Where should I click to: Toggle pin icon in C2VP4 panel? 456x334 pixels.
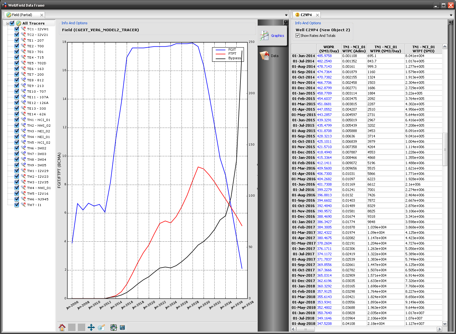(x=451, y=22)
